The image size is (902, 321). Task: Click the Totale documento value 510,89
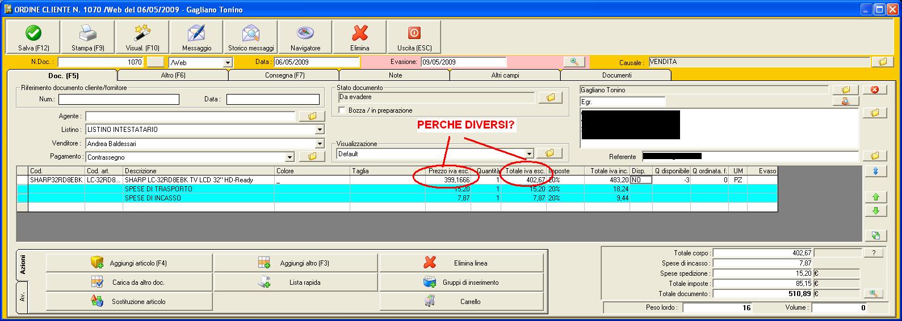pos(763,294)
